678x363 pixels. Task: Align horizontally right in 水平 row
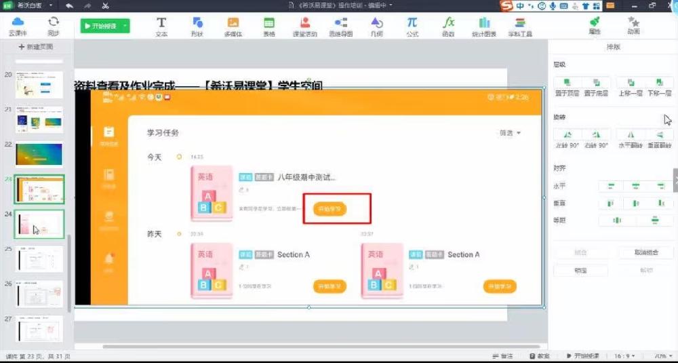660,186
